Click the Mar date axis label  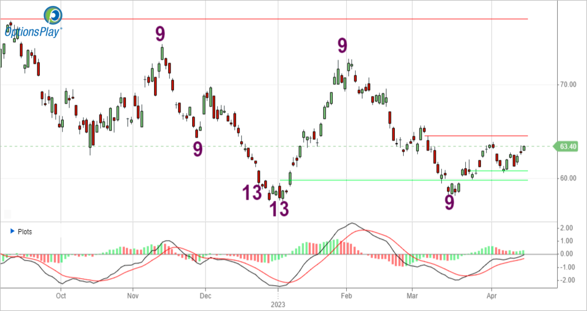[x=412, y=295]
